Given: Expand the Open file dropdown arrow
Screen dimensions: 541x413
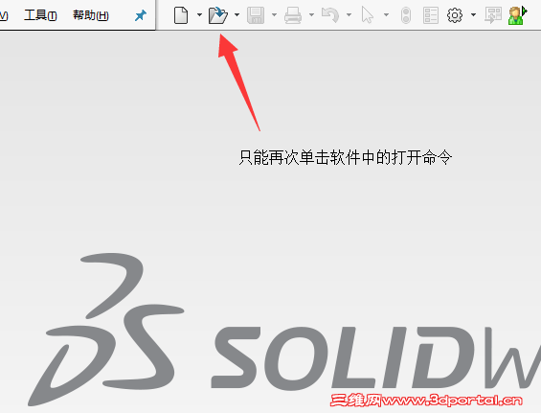Looking at the screenshot, I should pos(237,14).
